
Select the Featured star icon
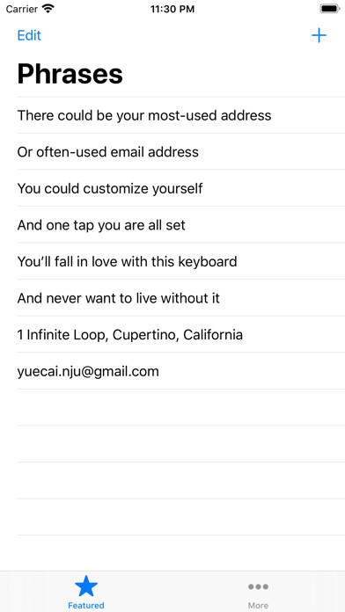[x=86, y=586]
